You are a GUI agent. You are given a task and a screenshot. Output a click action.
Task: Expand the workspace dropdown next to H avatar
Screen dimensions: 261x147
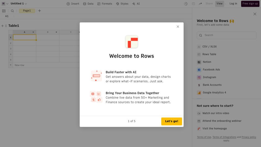(x=7, y=4)
